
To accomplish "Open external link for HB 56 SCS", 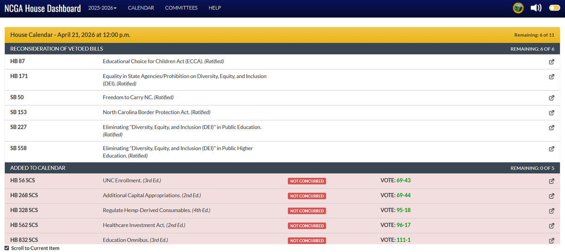I will [551, 181].
